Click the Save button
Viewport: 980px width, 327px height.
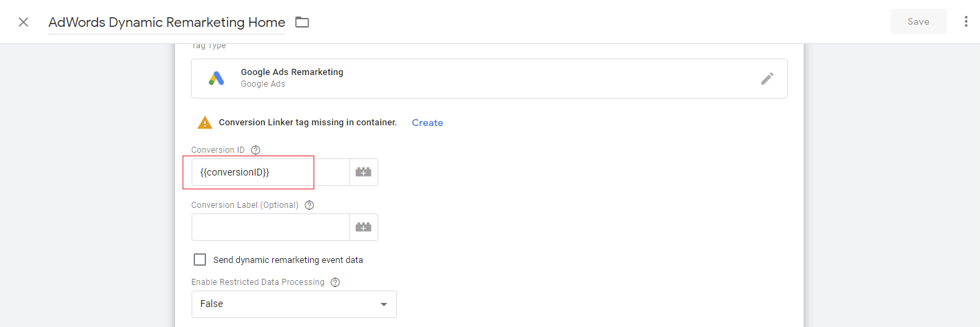(x=918, y=22)
